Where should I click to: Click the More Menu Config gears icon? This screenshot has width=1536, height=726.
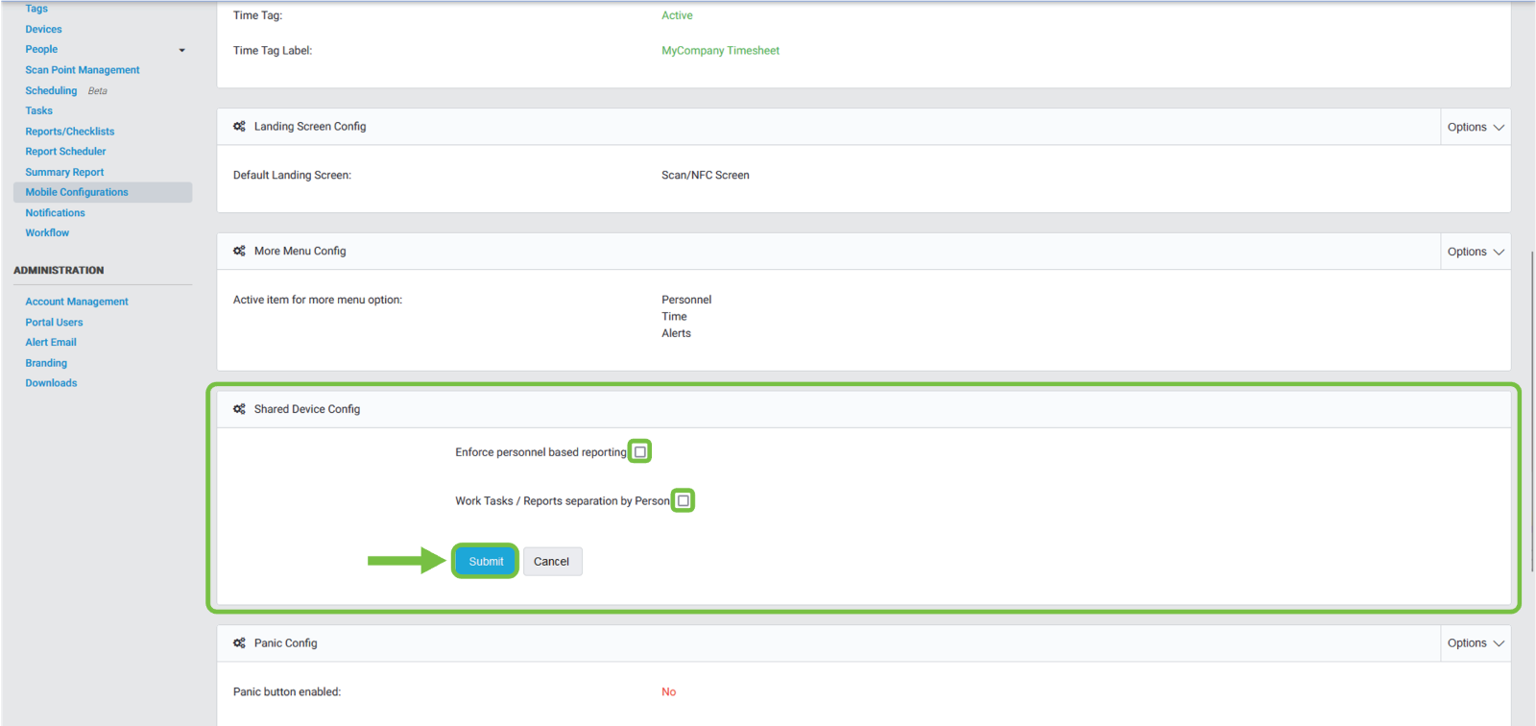239,252
